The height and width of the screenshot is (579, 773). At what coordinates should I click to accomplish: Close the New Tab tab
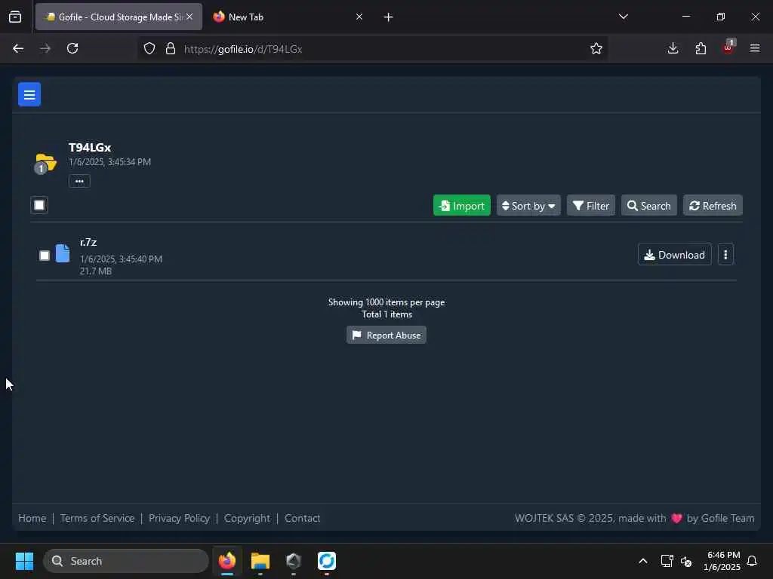click(x=359, y=17)
